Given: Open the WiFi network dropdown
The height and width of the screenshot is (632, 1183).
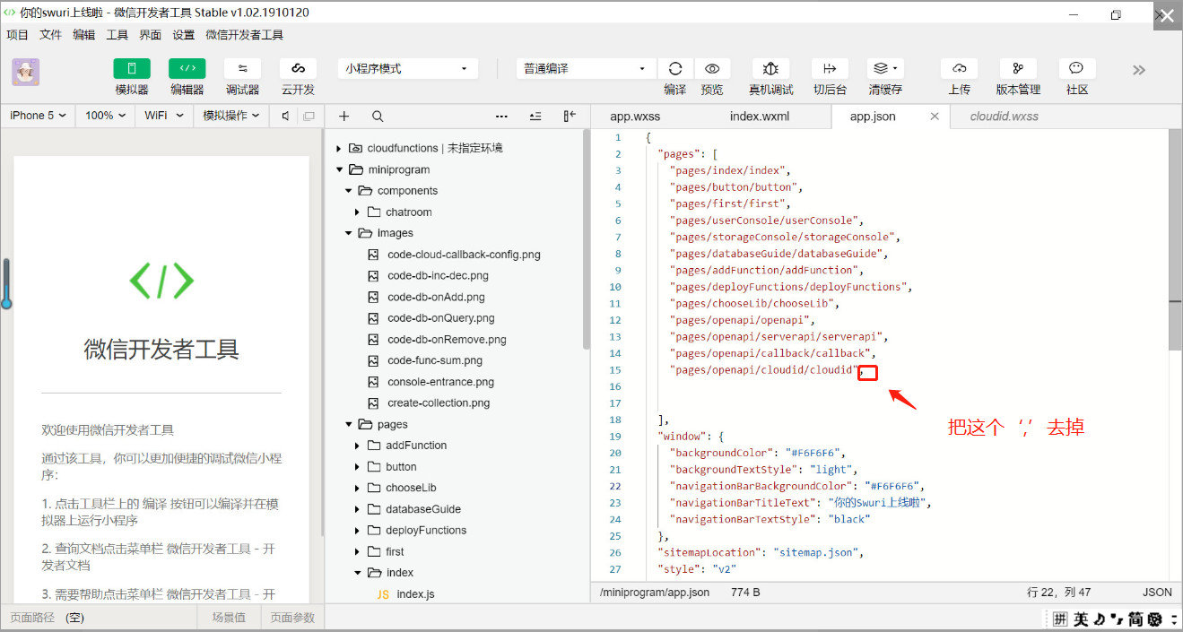Looking at the screenshot, I should [164, 116].
